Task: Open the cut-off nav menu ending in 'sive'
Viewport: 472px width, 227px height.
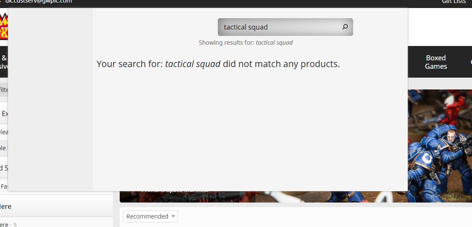Action: [x=4, y=62]
